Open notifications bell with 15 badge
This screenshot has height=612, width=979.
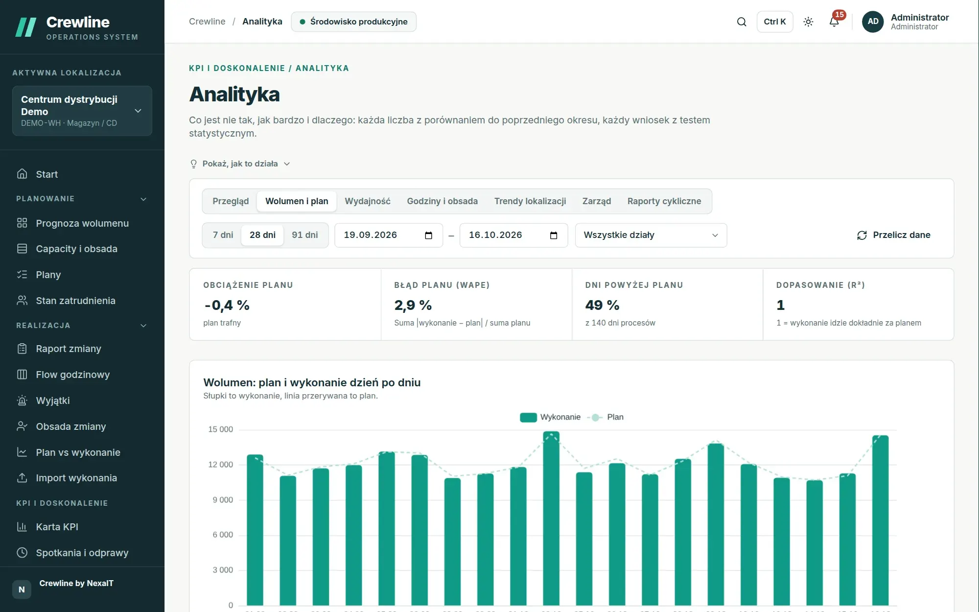tap(835, 22)
